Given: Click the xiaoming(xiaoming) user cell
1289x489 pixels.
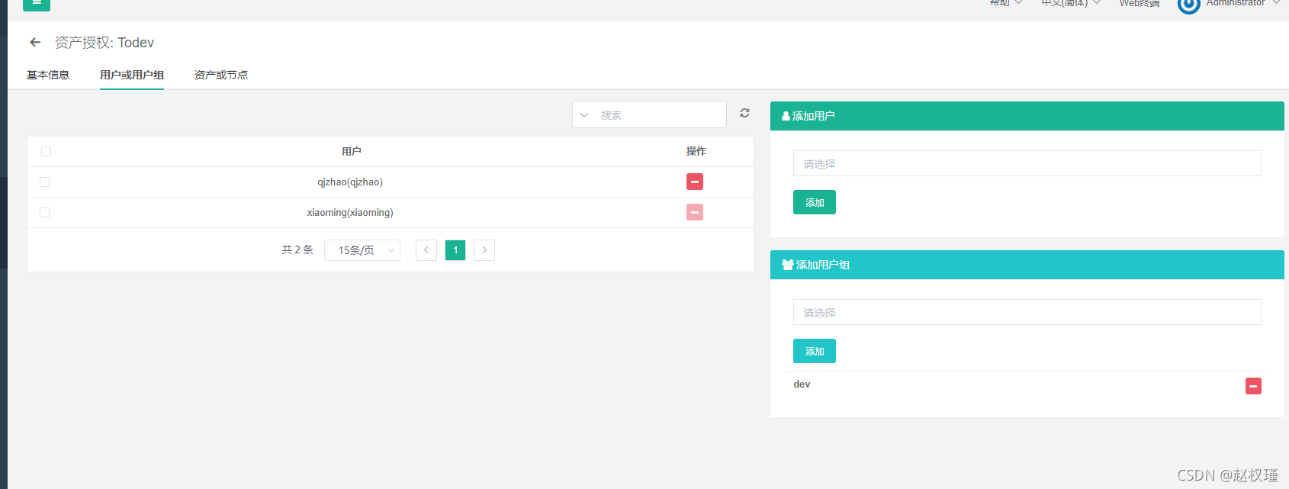Looking at the screenshot, I should point(350,212).
